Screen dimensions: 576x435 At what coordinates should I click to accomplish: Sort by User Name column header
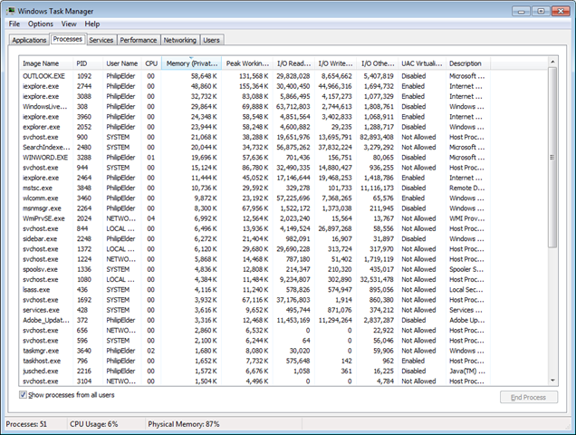click(x=121, y=63)
